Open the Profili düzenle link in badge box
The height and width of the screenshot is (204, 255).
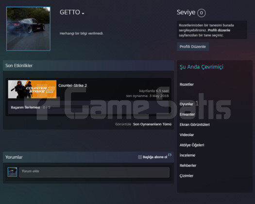pyautogui.click(x=219, y=30)
